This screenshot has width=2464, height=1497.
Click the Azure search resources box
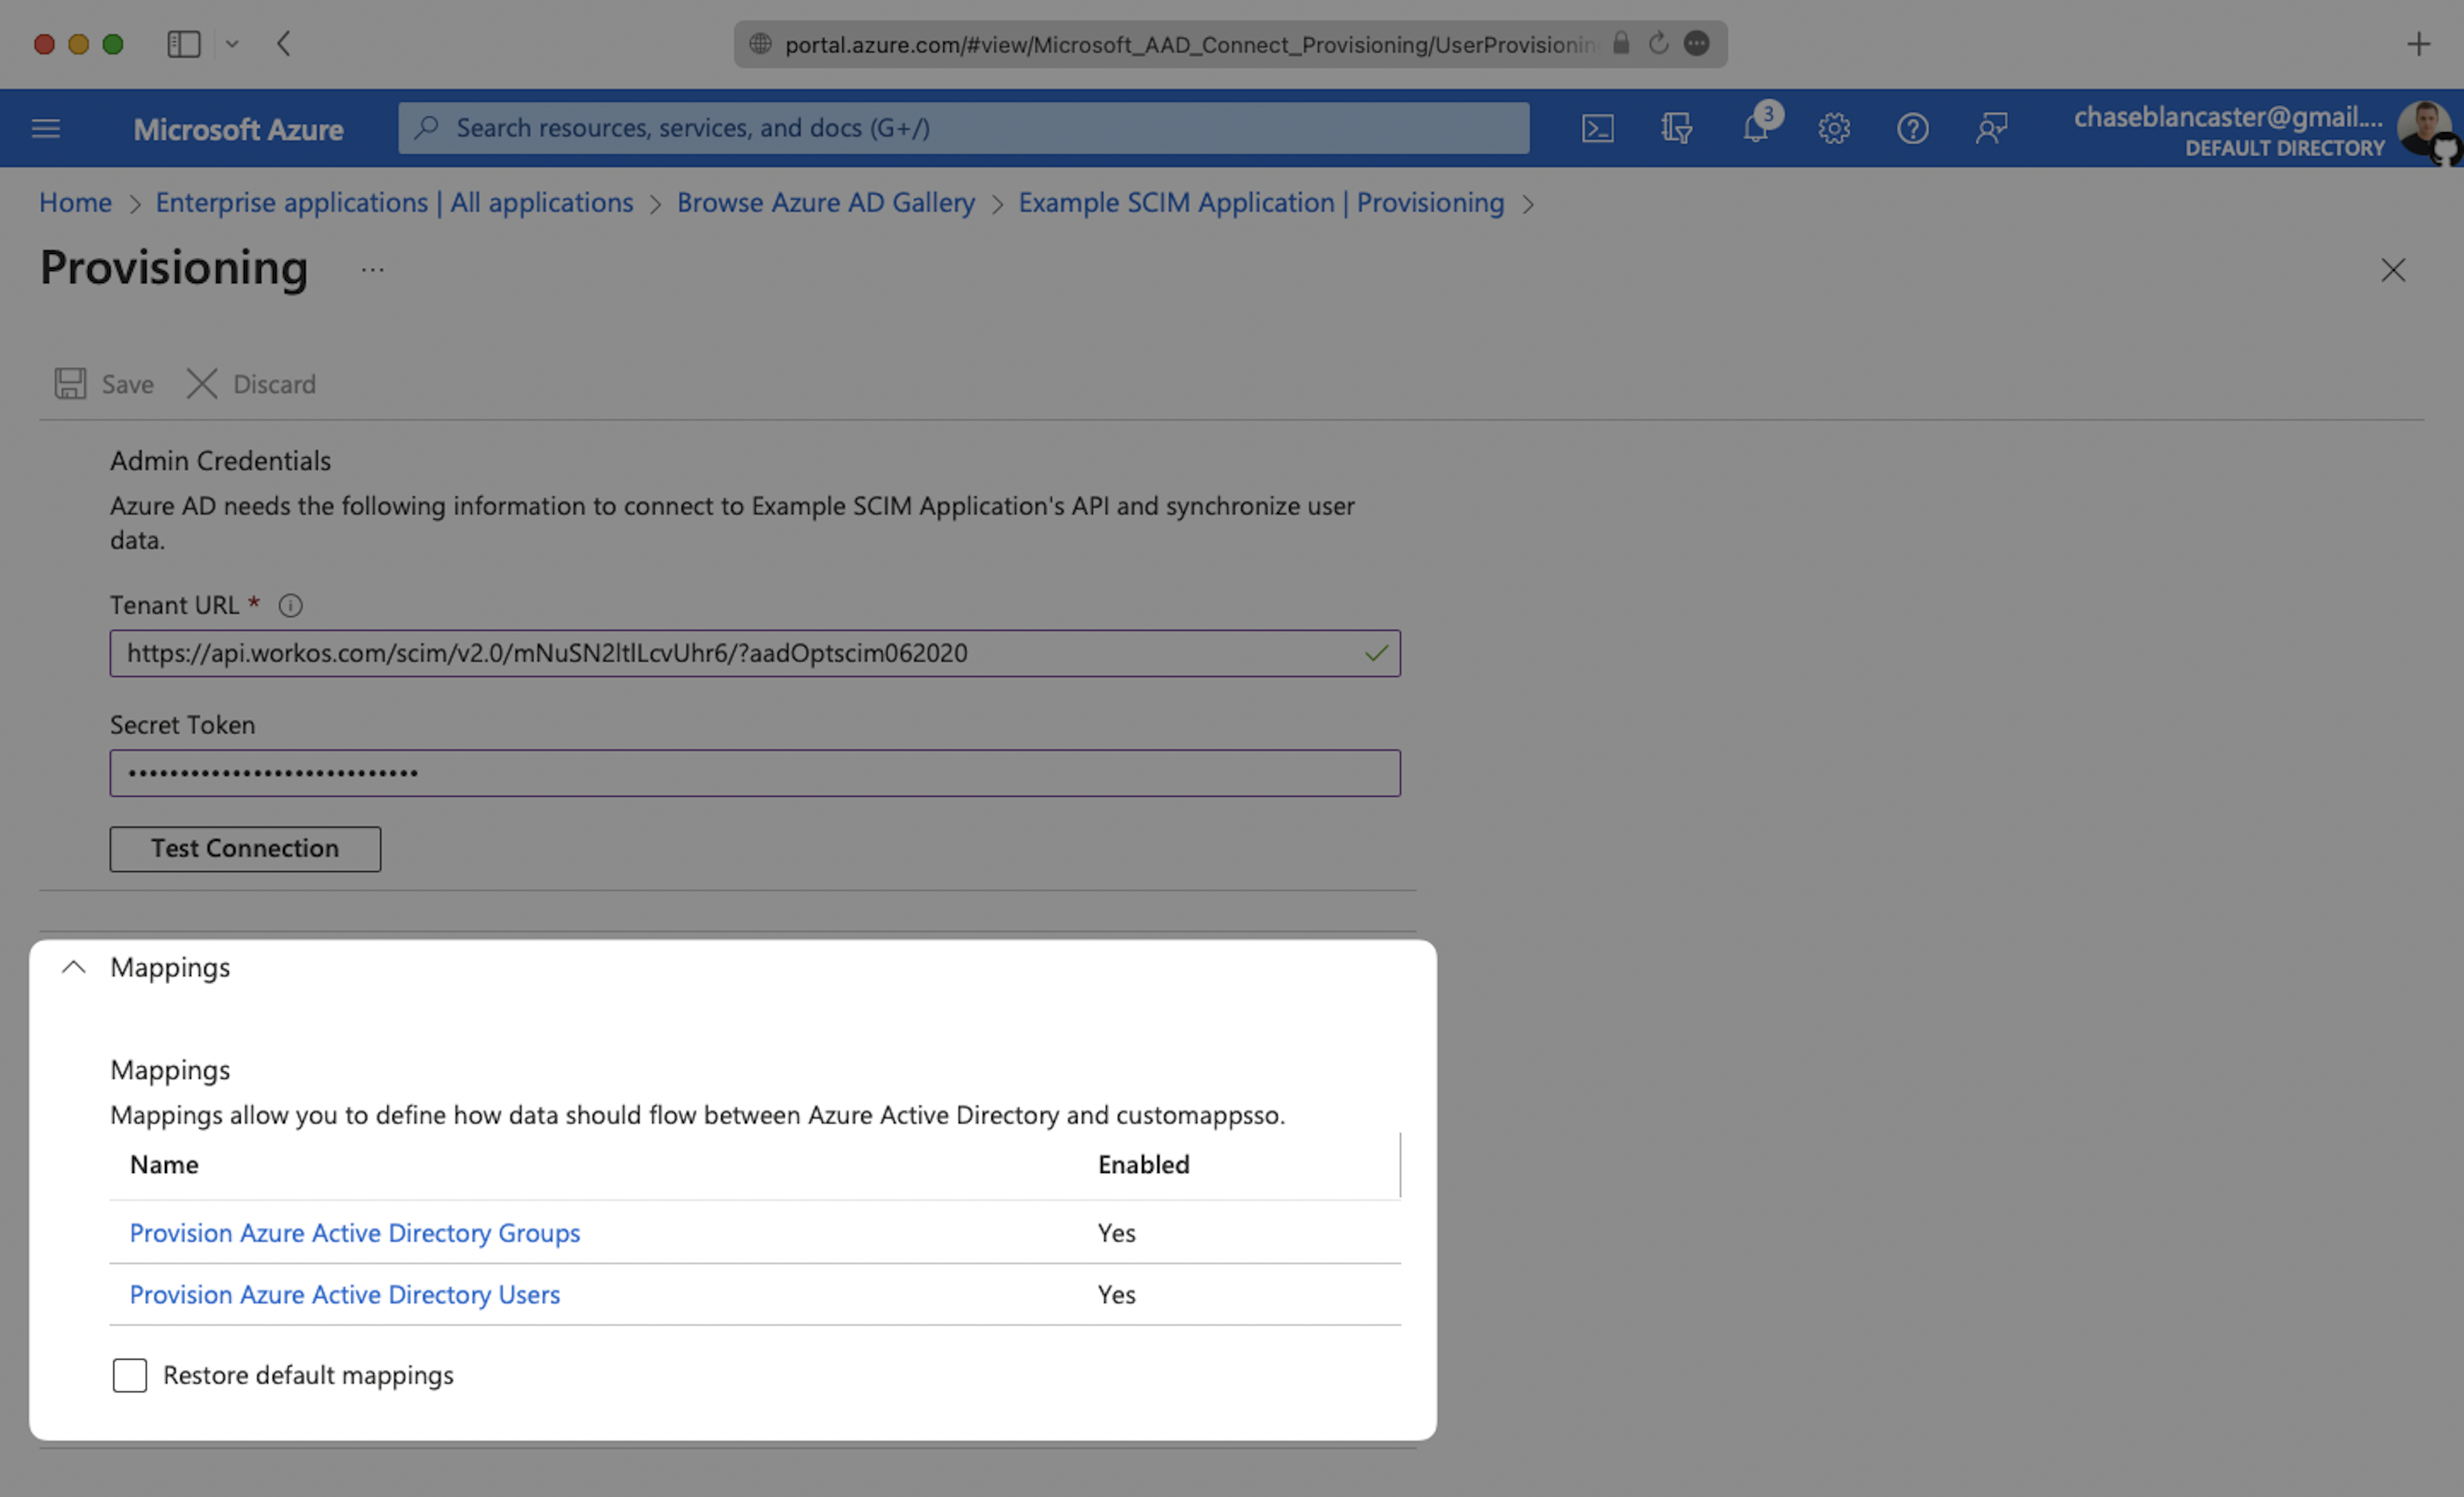pos(963,129)
